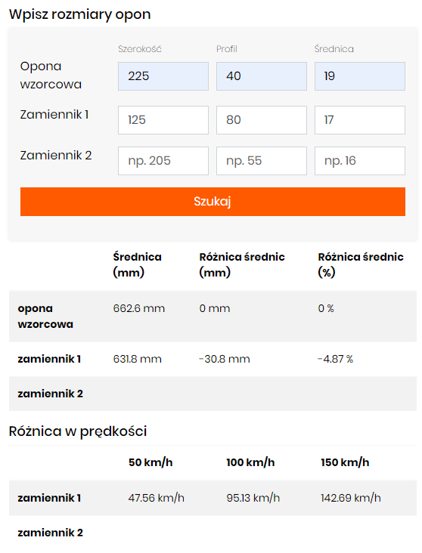
Task: Select Opona wzorcowa width field showing 225
Action: 163,76
